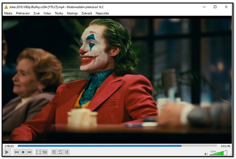This screenshot has width=236, height=159.
Task: Close the VLC player window
Action: [x=226, y=7]
